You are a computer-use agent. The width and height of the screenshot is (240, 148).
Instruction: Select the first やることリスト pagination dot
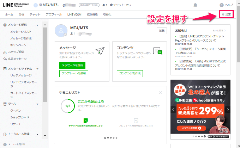click(105, 138)
